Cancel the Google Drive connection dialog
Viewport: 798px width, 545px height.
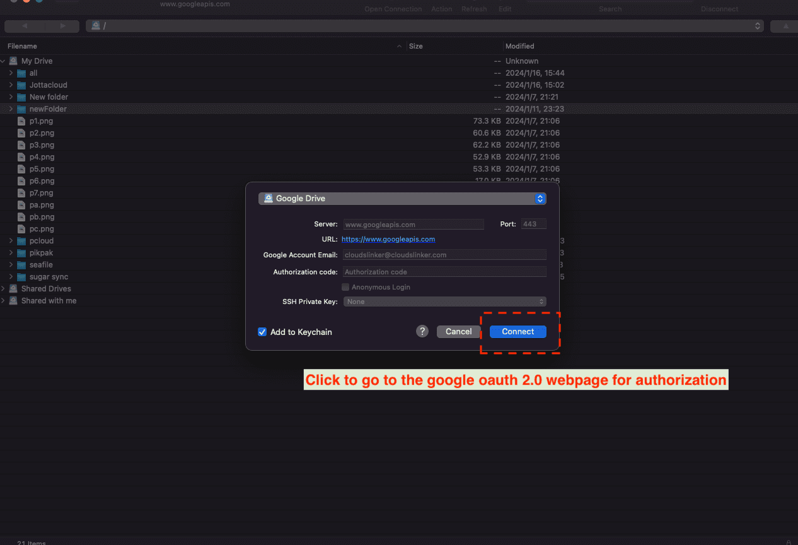(x=458, y=331)
